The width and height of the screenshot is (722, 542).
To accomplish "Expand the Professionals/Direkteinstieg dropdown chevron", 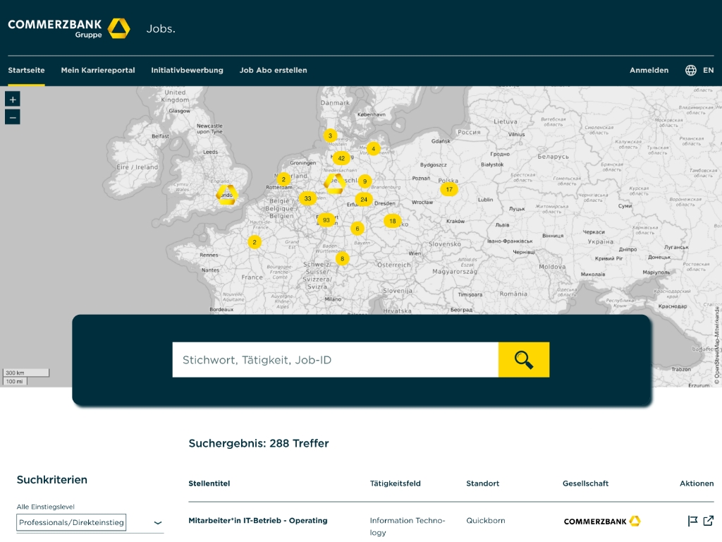I will 157,522.
